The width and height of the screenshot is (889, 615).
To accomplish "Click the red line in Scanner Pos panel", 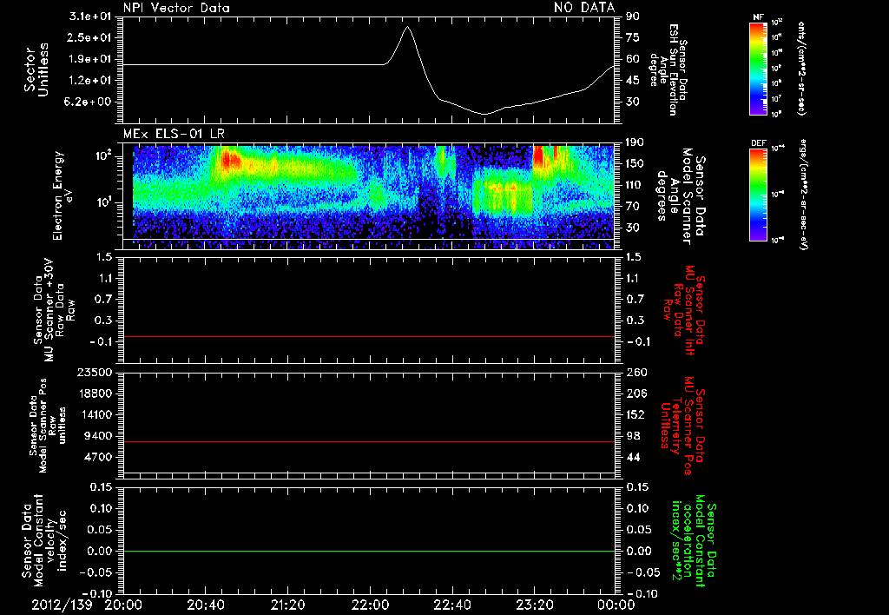I will pos(369,441).
